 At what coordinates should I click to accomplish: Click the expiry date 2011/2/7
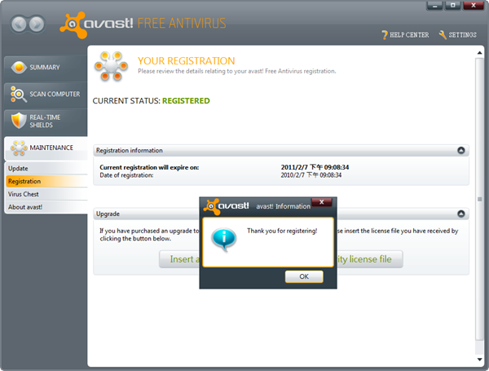[x=315, y=167]
